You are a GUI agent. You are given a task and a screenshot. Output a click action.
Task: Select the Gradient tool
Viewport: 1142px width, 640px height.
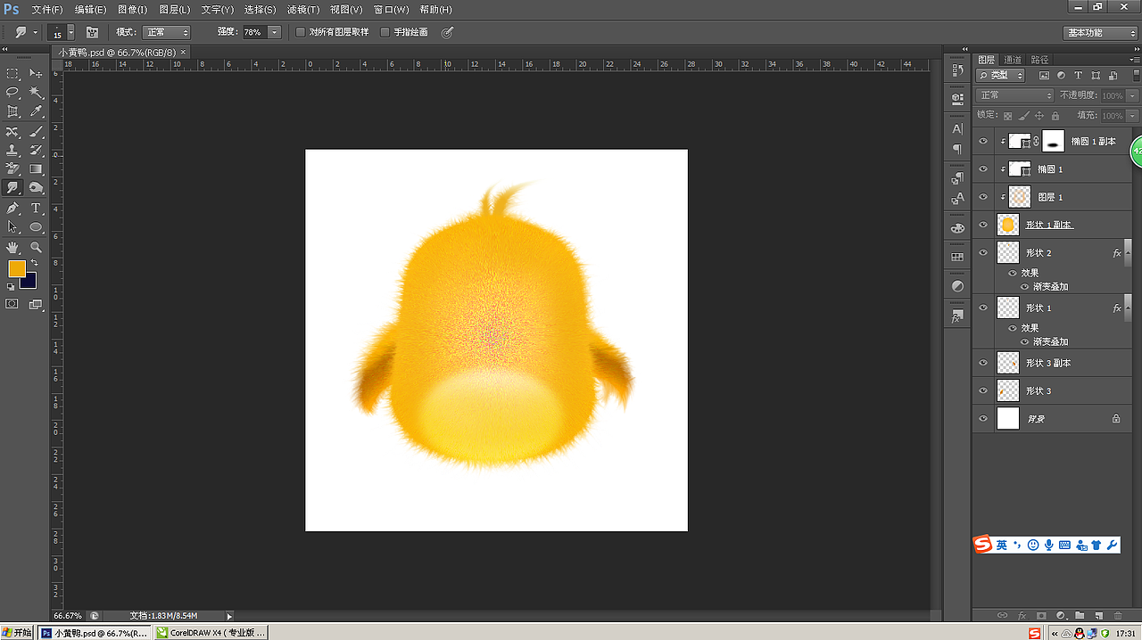pyautogui.click(x=36, y=169)
